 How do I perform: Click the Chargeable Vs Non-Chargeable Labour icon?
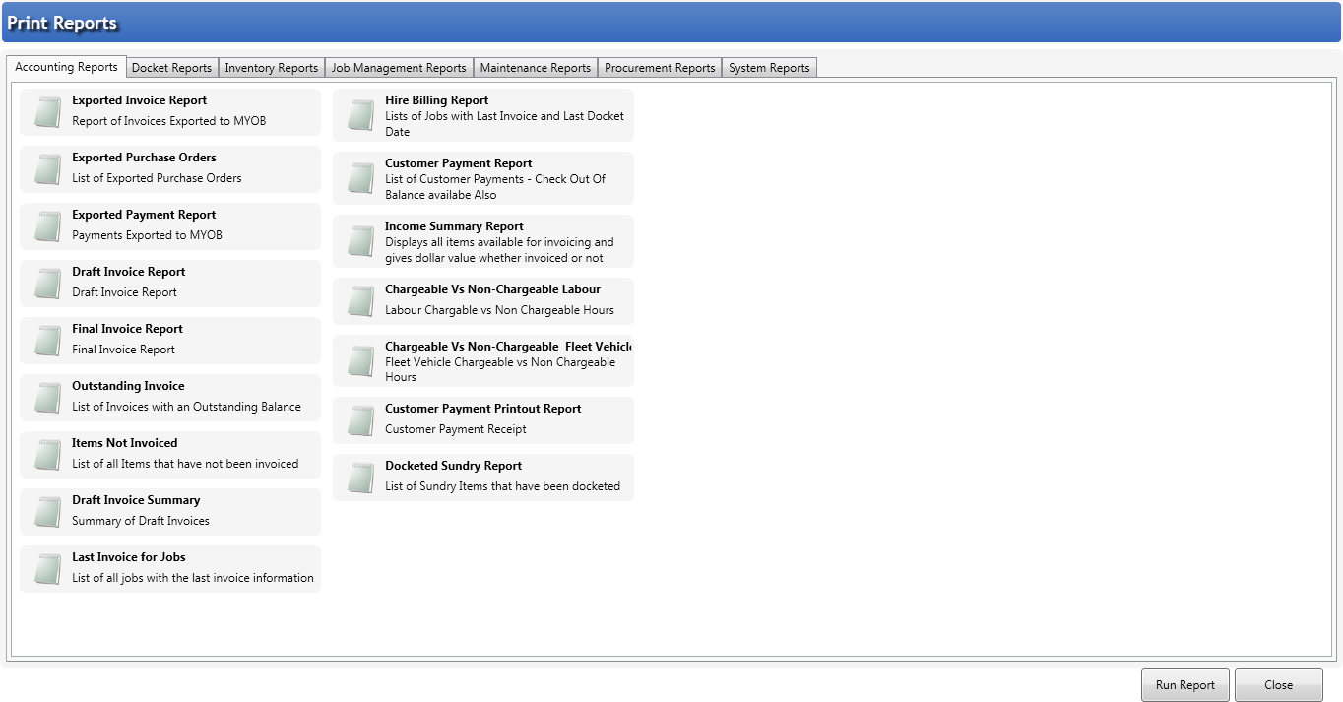(360, 301)
